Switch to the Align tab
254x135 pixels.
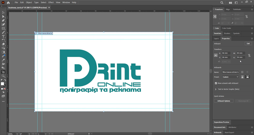pos(228,9)
